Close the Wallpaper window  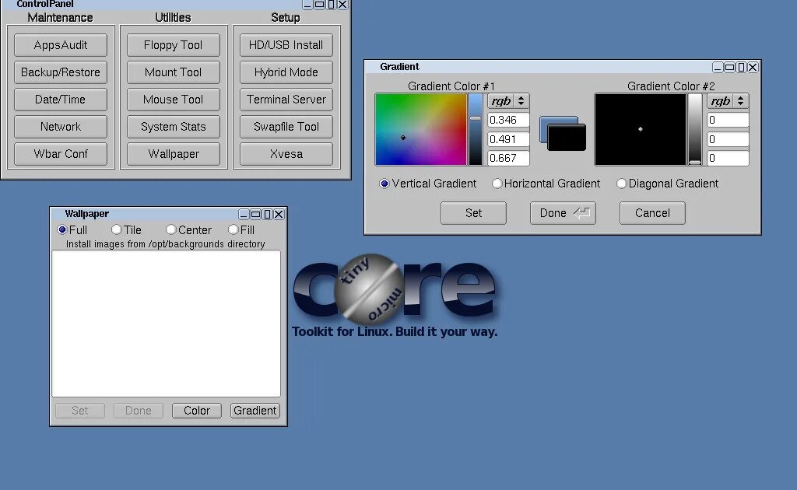click(x=279, y=215)
